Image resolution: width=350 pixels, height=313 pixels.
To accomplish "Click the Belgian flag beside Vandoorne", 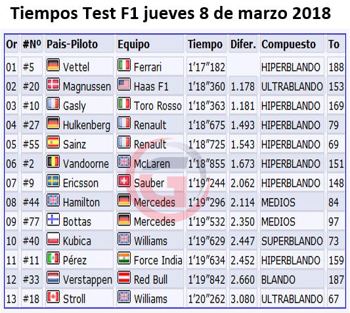I will 53,161.
